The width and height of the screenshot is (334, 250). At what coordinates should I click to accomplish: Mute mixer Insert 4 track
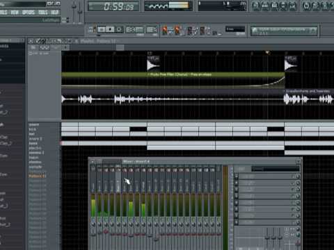point(118,219)
